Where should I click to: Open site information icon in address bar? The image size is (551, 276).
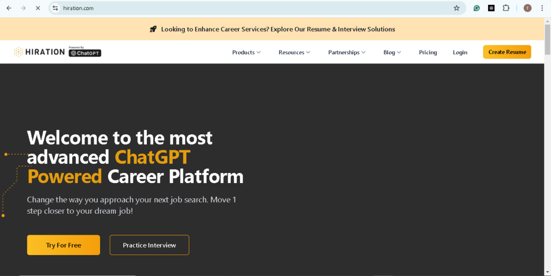(55, 8)
